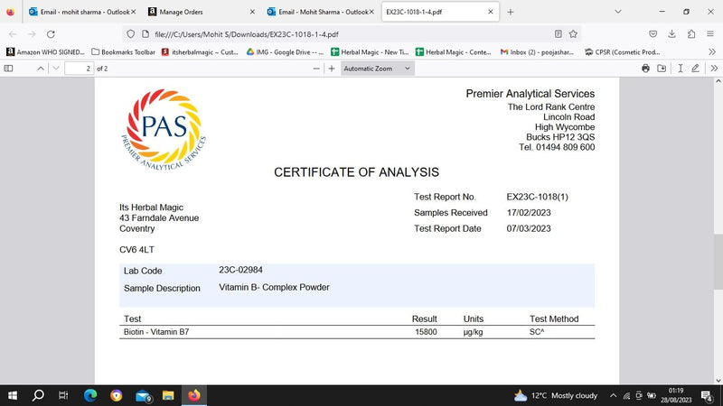The image size is (723, 406).
Task: Open a new browser tab
Action: point(511,12)
